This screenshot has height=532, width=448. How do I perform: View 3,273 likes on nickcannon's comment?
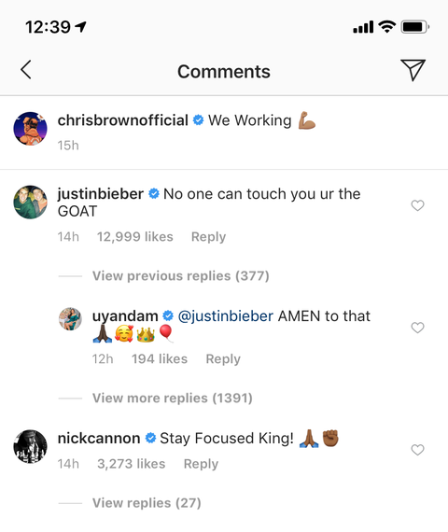[132, 464]
